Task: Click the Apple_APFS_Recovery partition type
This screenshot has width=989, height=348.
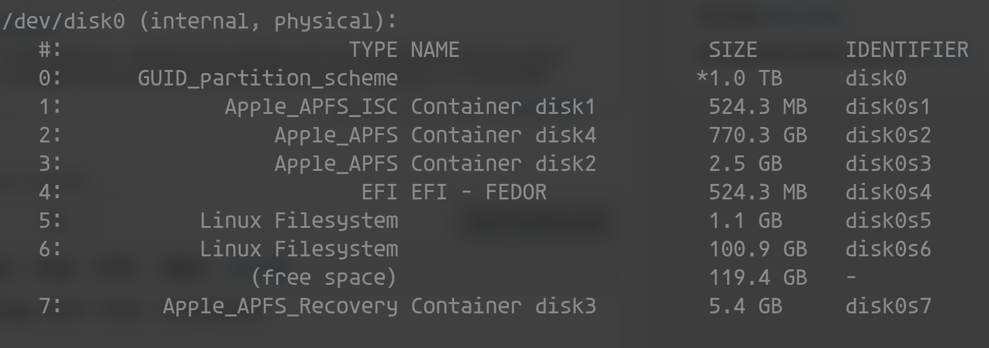Action: [x=280, y=307]
